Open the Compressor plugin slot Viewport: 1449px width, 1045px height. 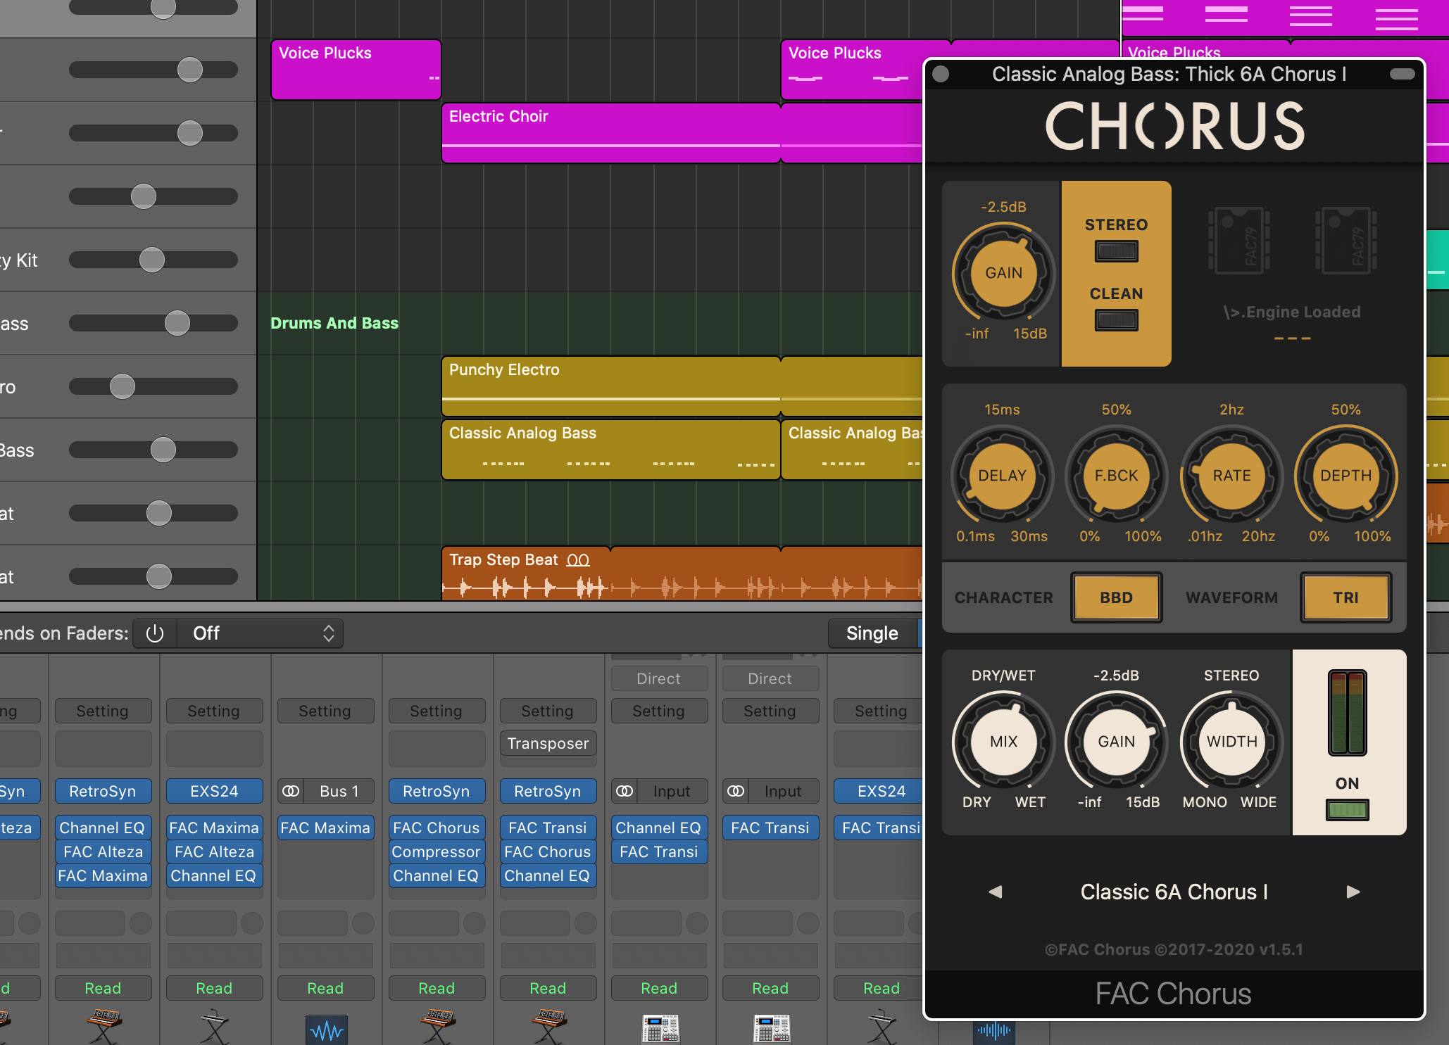coord(436,851)
